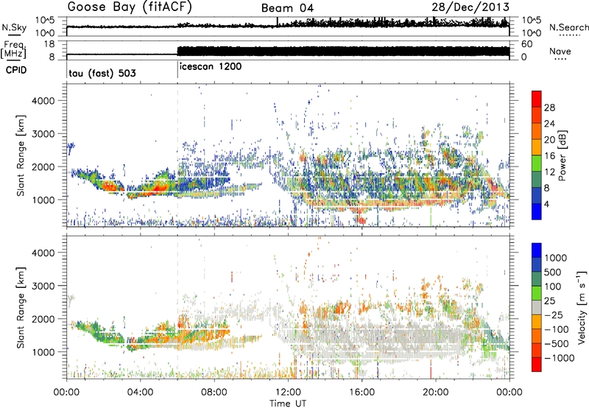The width and height of the screenshot is (589, 408).
Task: Click the 'Goose Bay (fitACF)' plot title
Action: 130,7
